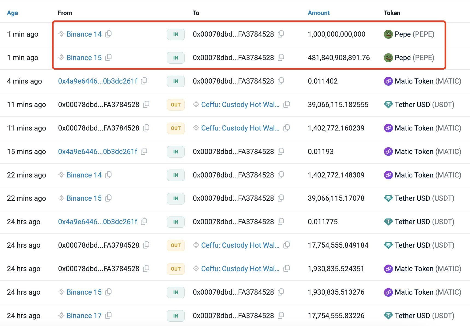Copy recipient address in the 0.011402 MATIC row
The image size is (470, 326).
281,81
